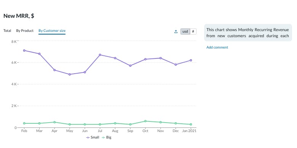Click the Feb x-axis label
Image resolution: width=297 pixels, height=148 pixels.
pos(24,131)
